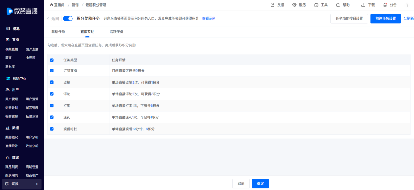Expand the 切换 switcher arrow
414x190 pixels.
tap(37, 184)
